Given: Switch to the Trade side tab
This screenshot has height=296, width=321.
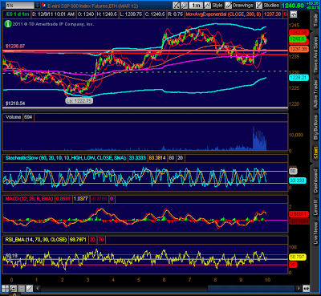Looking at the screenshot, I should (315, 20).
